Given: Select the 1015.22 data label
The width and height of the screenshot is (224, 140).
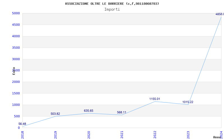Looking at the screenshot, I should pyautogui.click(x=188, y=102).
